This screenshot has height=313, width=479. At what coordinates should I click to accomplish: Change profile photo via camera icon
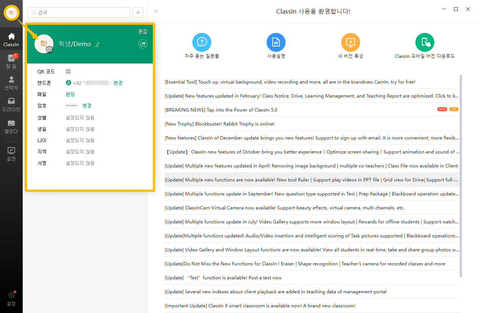tap(50, 50)
